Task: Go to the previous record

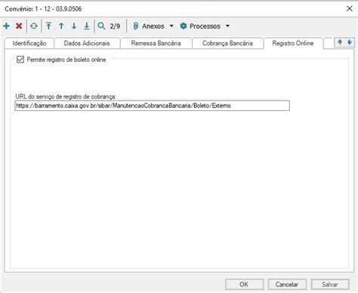Action: click(x=61, y=26)
